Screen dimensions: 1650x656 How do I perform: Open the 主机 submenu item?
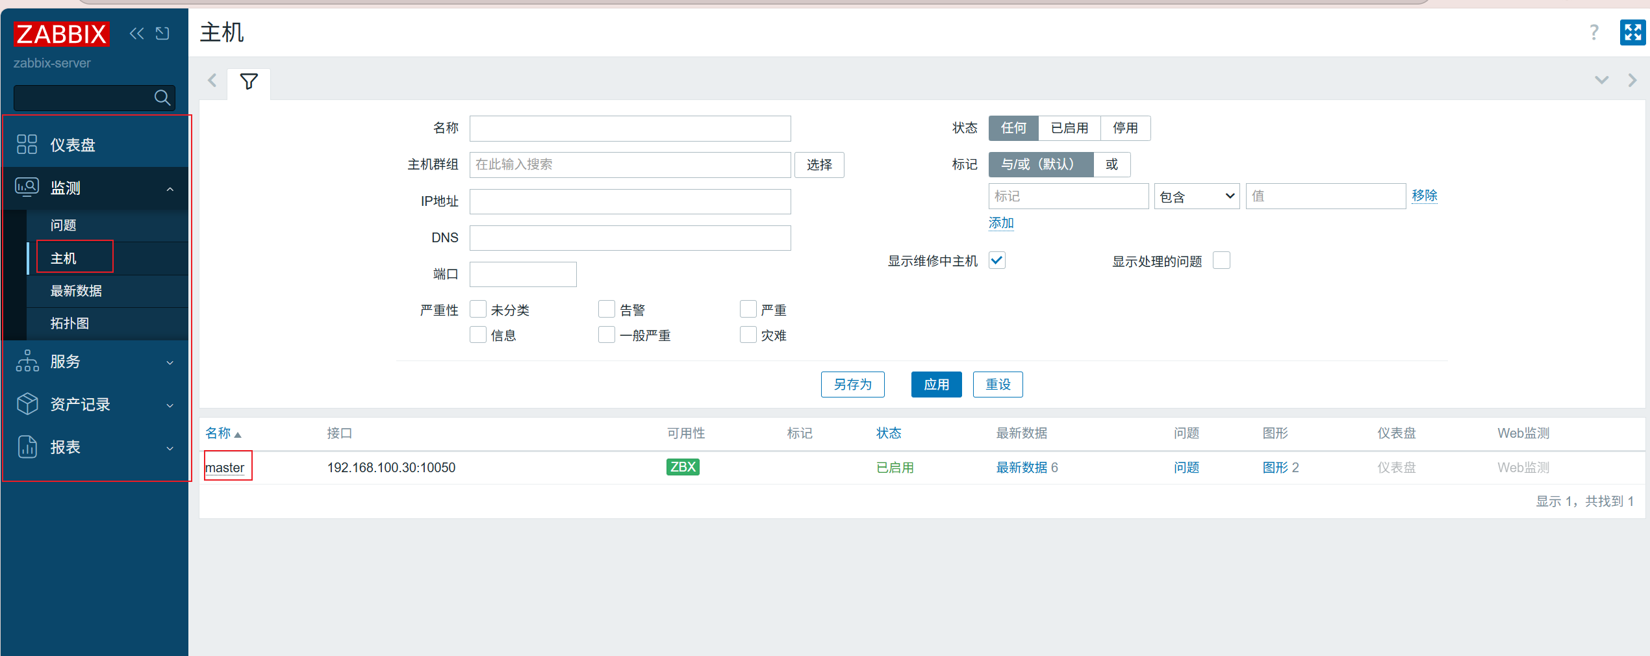[x=107, y=258]
